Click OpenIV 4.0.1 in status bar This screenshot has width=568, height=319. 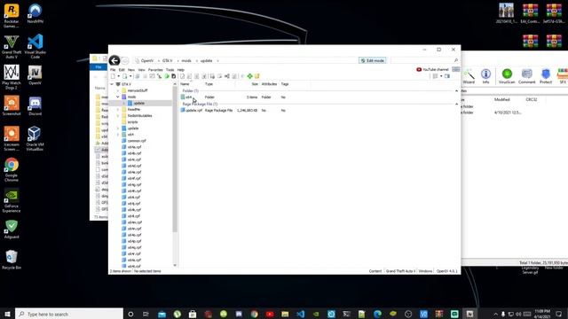click(446, 271)
